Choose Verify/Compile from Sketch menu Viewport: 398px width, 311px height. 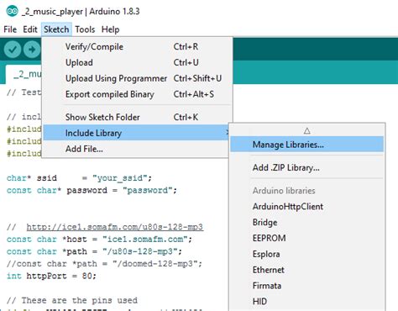(137, 46)
